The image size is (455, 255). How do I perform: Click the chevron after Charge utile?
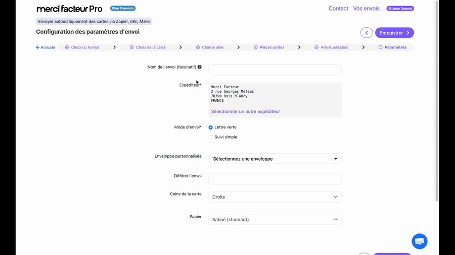coord(239,47)
